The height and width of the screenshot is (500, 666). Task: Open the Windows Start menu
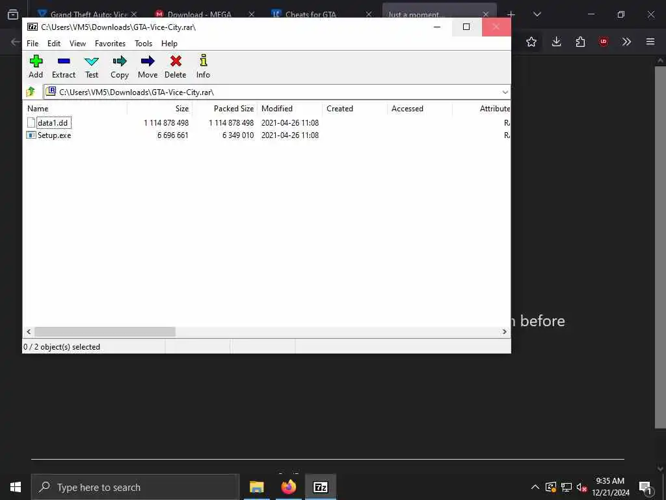[x=16, y=487]
